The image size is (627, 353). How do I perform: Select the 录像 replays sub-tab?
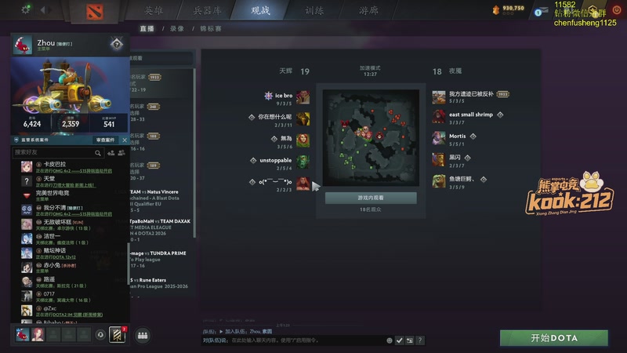(177, 29)
